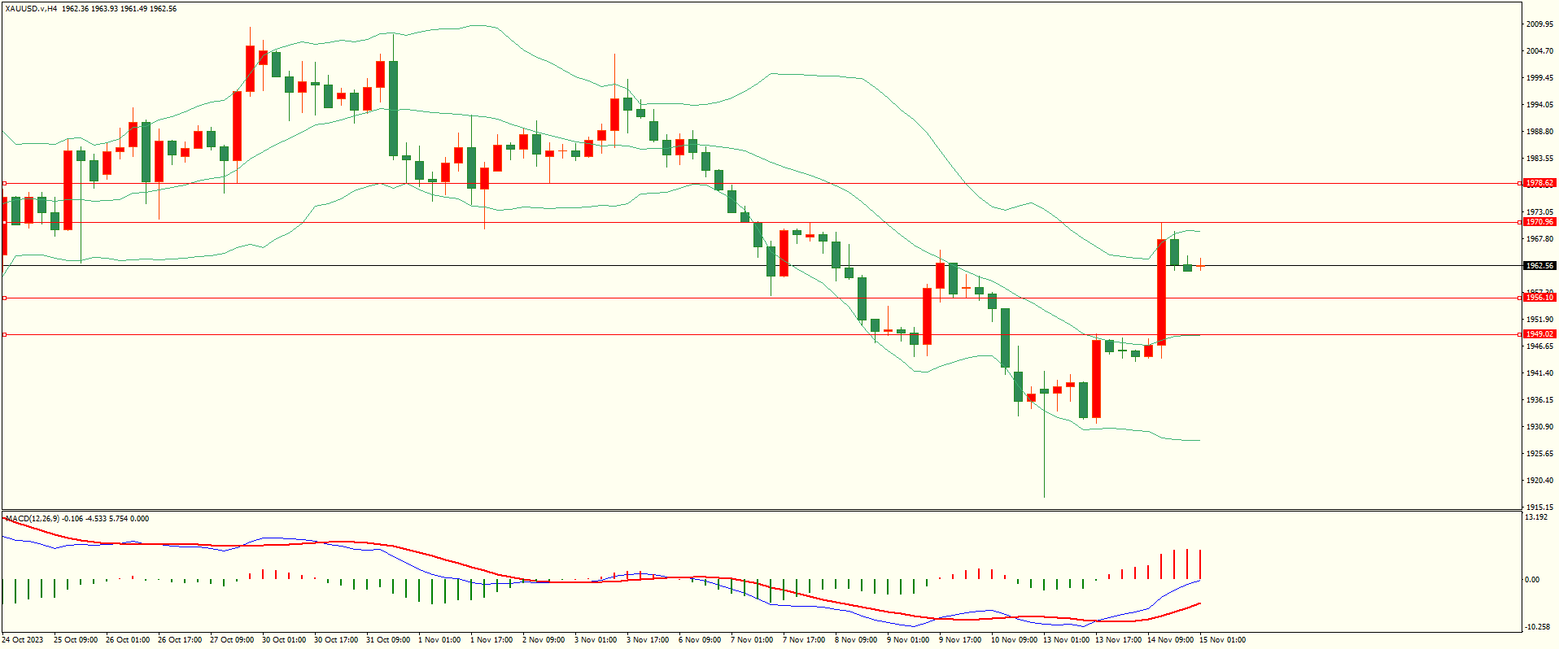Viewport: 1559px width, 649px height.
Task: Click the 2 Nov 09:00 time label
Action: (544, 640)
